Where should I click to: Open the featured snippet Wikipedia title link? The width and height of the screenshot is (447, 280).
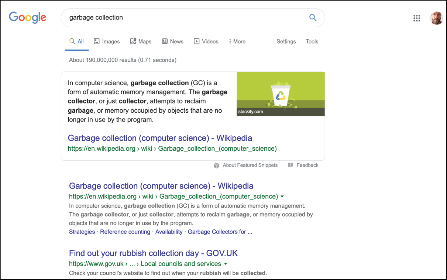tap(160, 138)
